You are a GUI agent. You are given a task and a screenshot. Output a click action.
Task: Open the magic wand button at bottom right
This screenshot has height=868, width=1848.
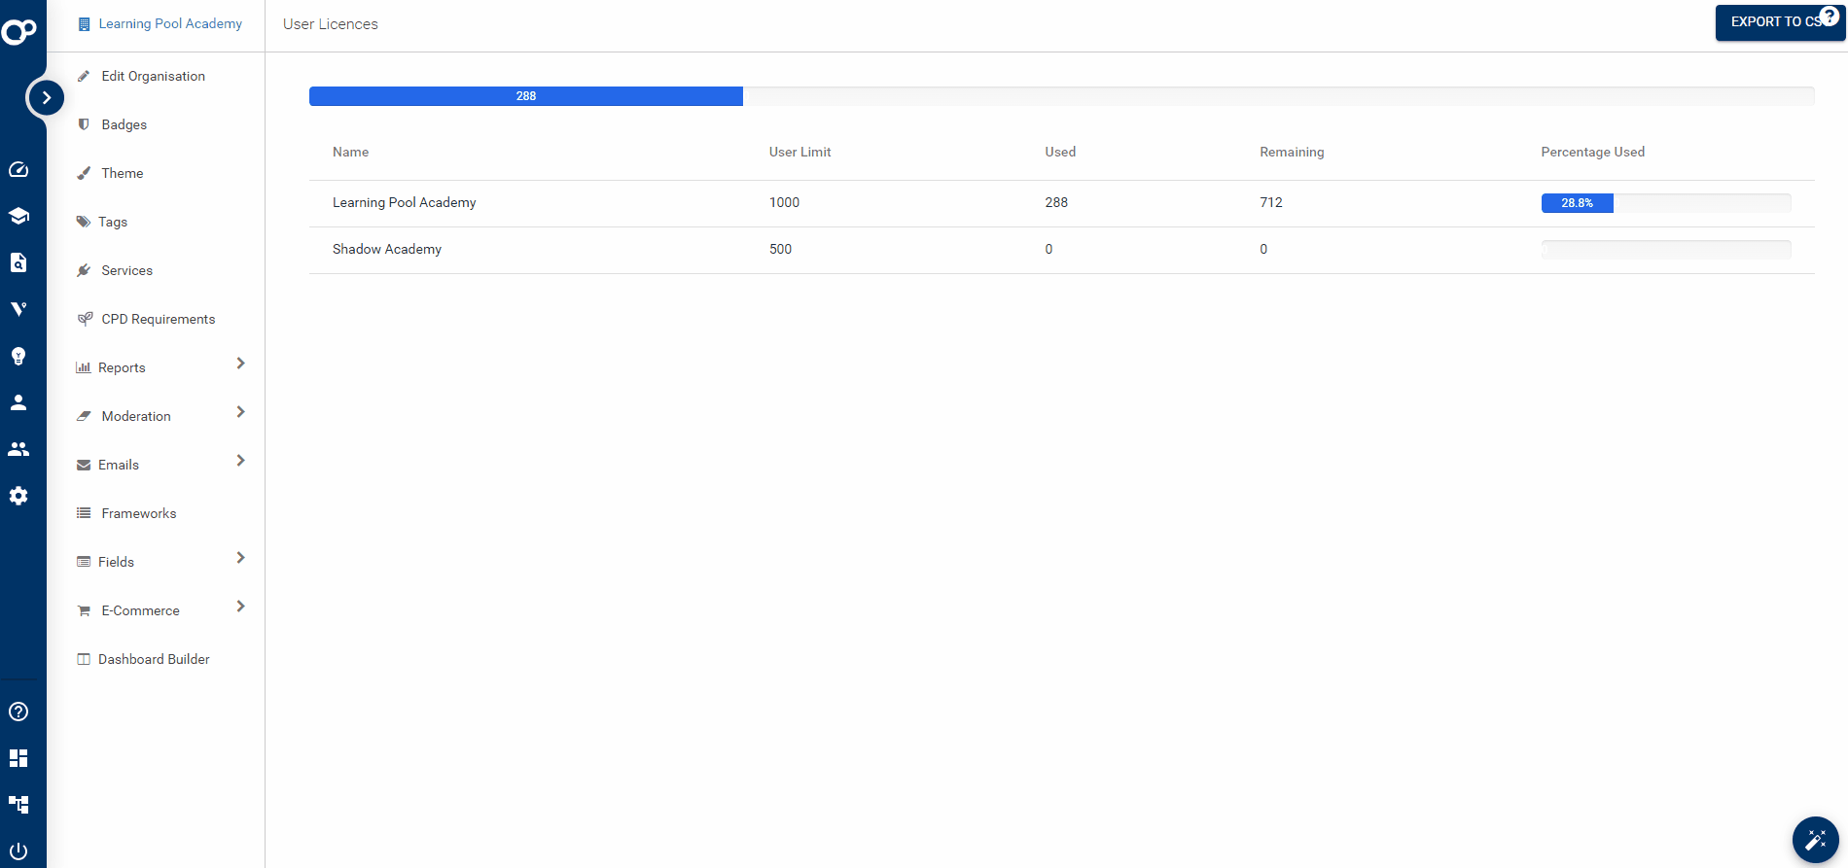1815,840
